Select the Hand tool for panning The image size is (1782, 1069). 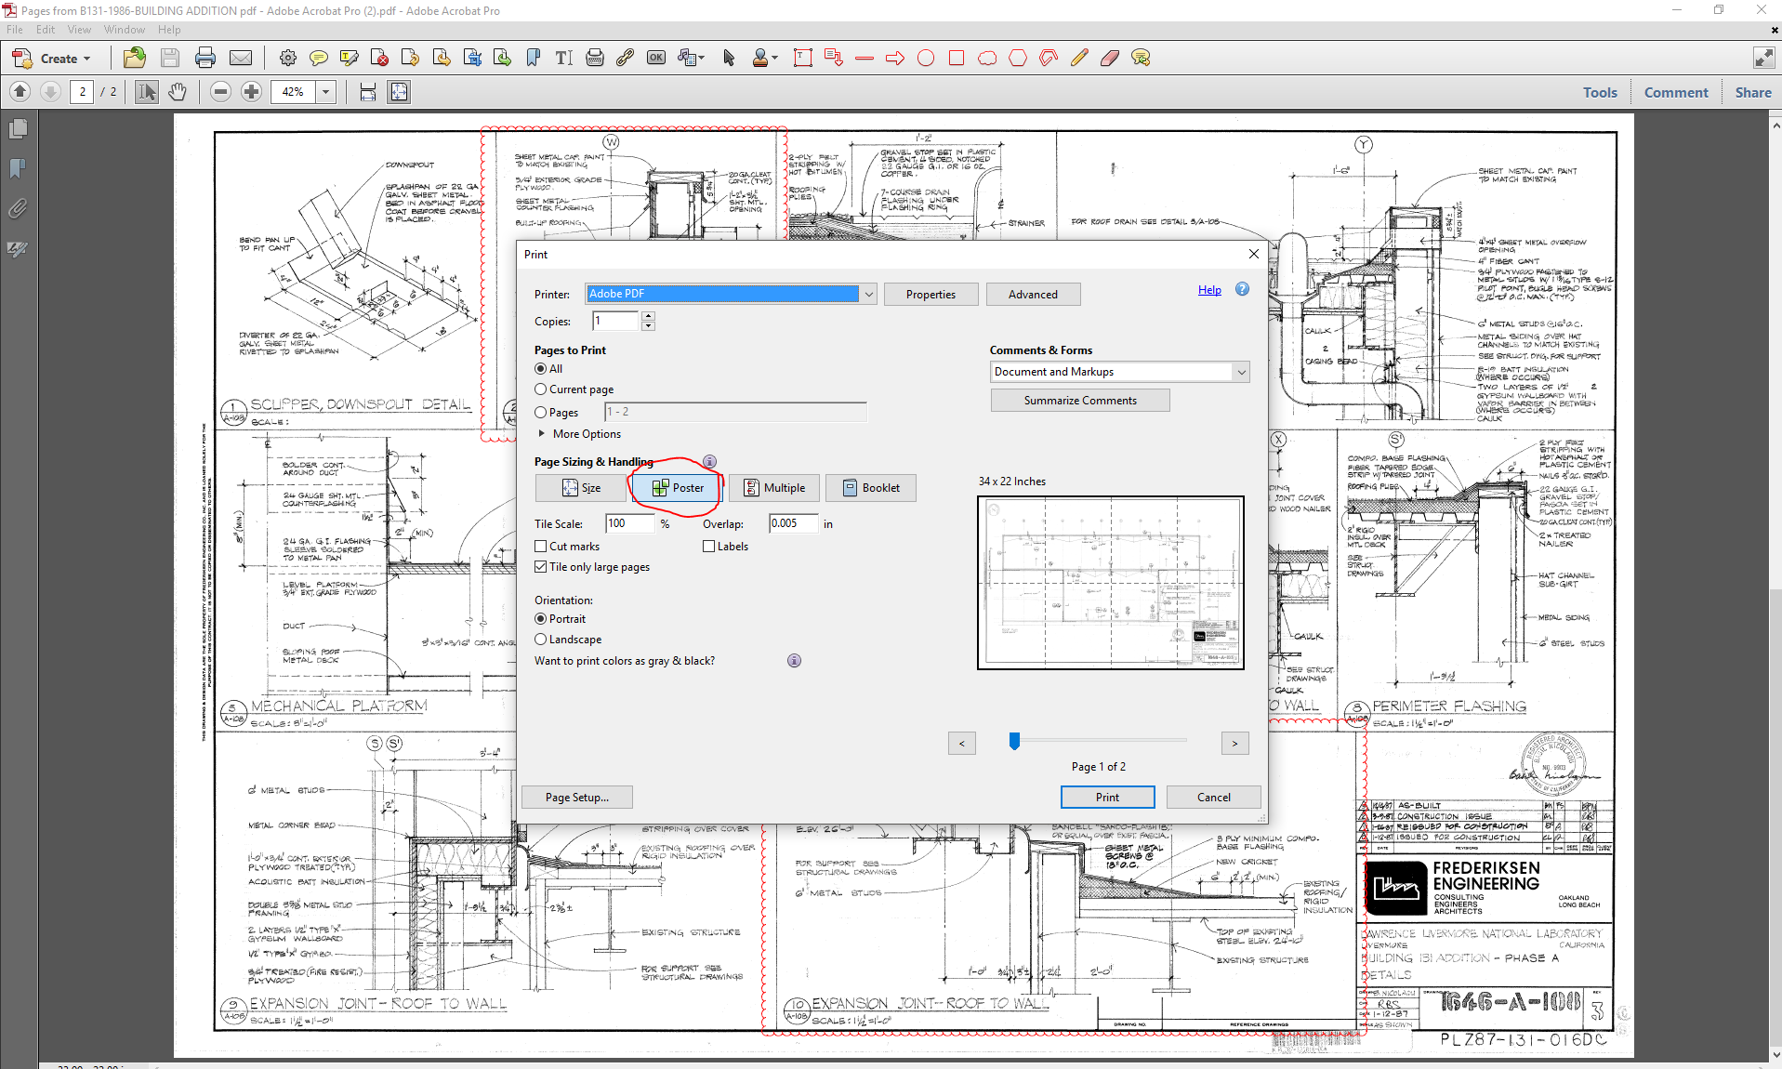click(177, 91)
